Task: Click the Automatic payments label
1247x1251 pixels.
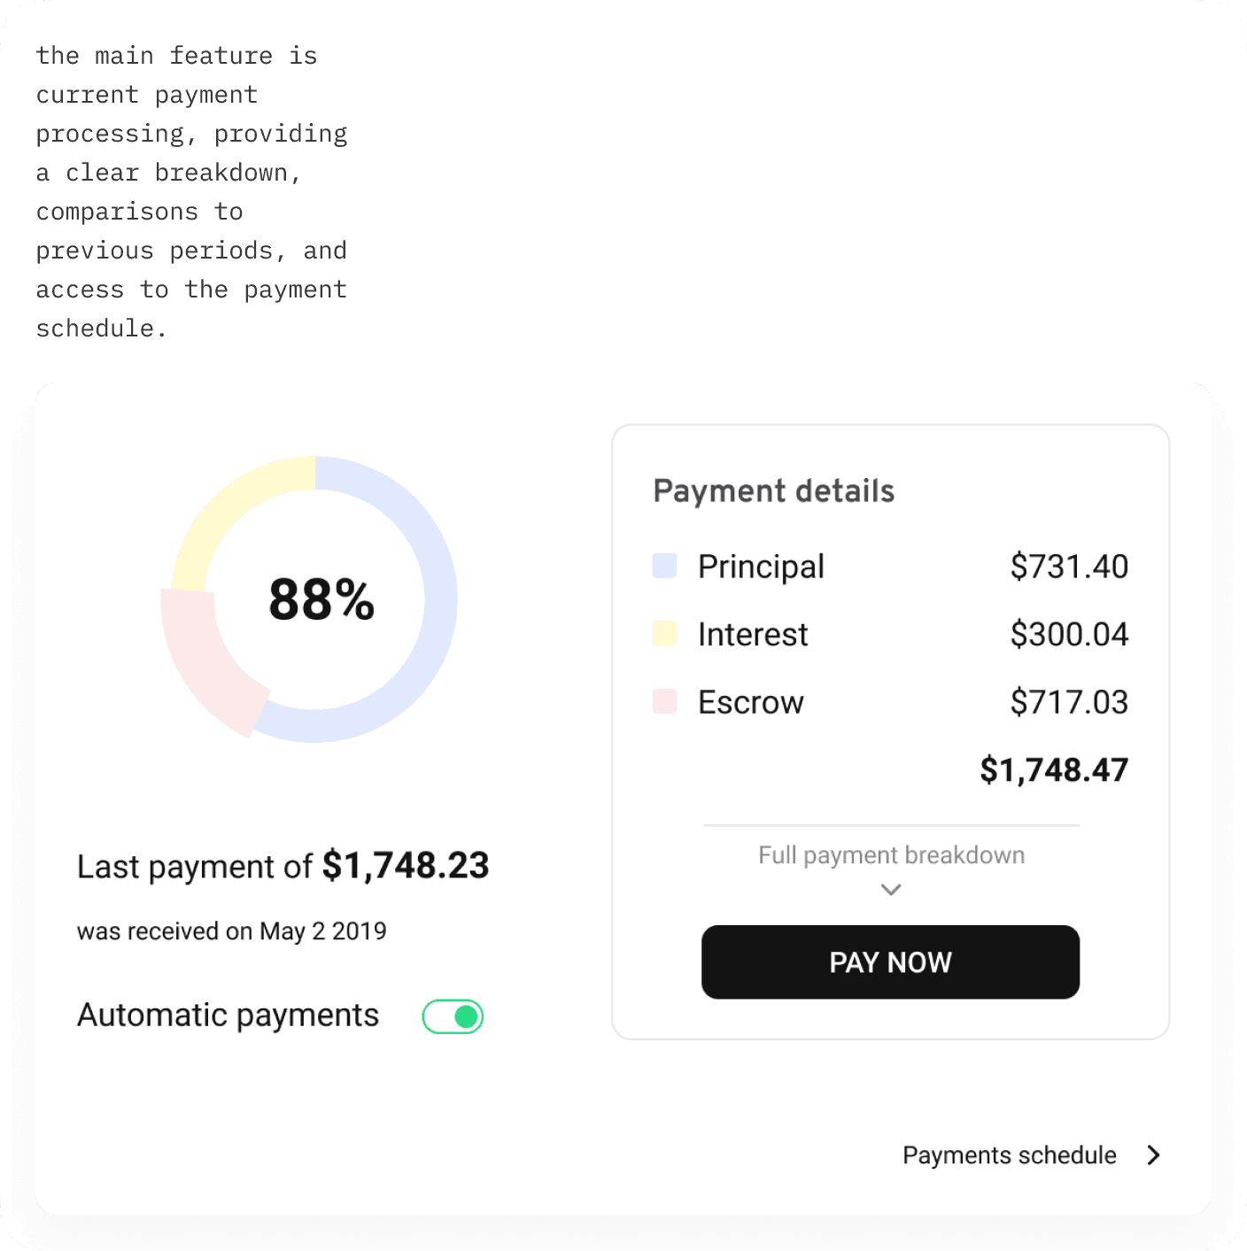Action: [228, 1015]
